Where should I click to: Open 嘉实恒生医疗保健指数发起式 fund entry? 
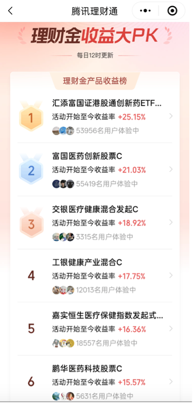coord(95,329)
